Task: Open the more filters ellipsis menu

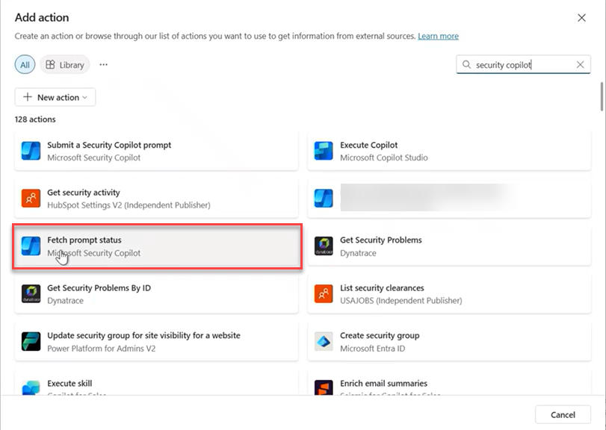Action: 104,64
